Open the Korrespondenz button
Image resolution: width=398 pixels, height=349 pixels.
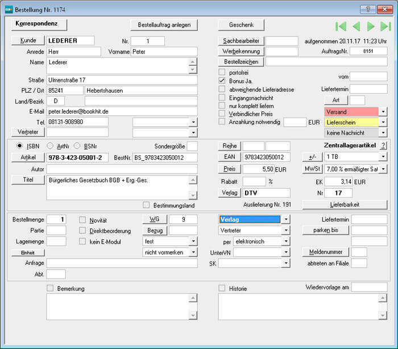[x=39, y=24]
